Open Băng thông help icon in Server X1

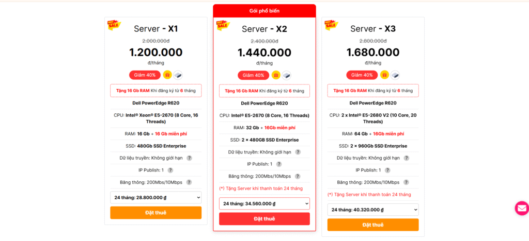coord(189,182)
